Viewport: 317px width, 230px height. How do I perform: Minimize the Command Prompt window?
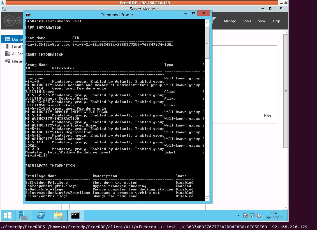tap(186, 13)
